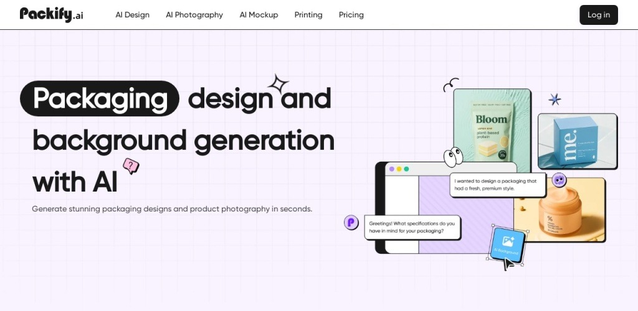This screenshot has height=311, width=638.
Task: Click the purple P avatar icon
Action: click(x=351, y=223)
